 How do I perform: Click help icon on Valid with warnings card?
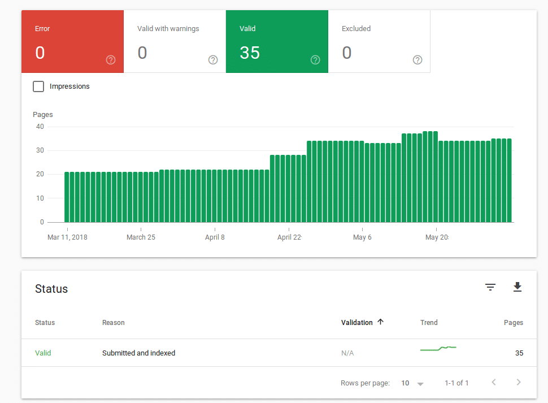pos(213,60)
